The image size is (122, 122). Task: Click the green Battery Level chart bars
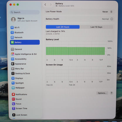point(75,51)
